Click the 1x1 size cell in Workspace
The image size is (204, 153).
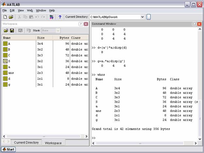tap(40, 79)
